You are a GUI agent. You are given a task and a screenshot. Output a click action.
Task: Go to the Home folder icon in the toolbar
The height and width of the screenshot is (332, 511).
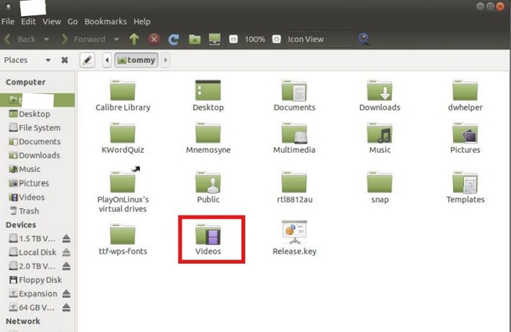pos(195,39)
